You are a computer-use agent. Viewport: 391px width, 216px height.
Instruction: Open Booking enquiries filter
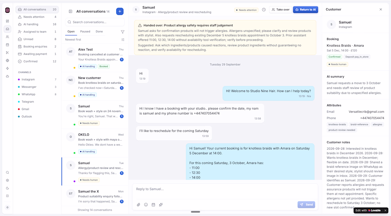[37, 47]
